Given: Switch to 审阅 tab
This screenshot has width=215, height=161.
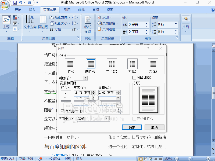Looking at the screenshot, I should coord(96,10).
